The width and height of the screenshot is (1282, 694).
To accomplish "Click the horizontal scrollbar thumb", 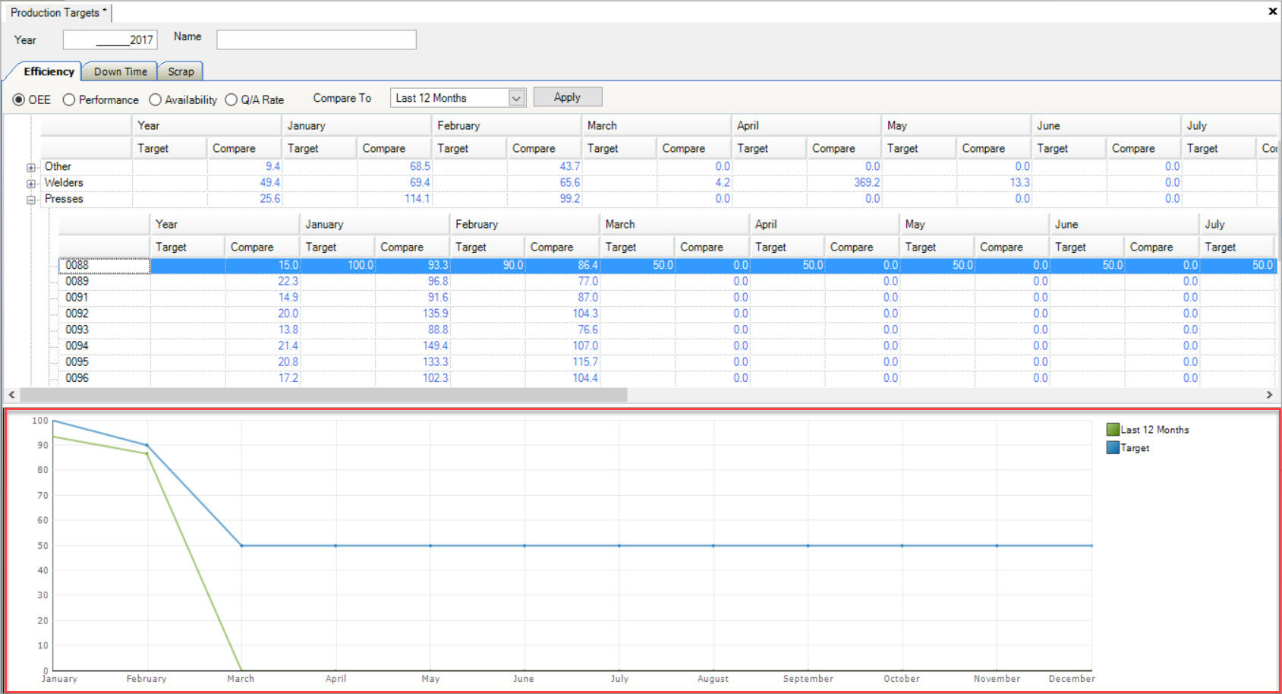I will coord(323,395).
